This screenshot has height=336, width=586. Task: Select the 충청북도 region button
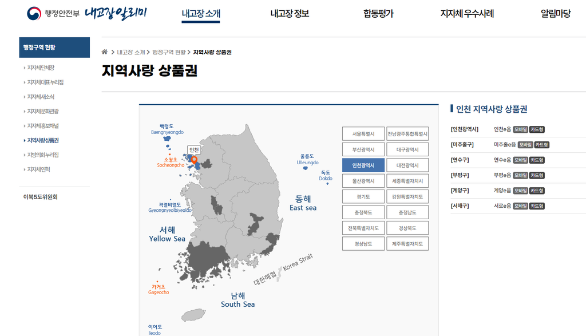point(363,212)
